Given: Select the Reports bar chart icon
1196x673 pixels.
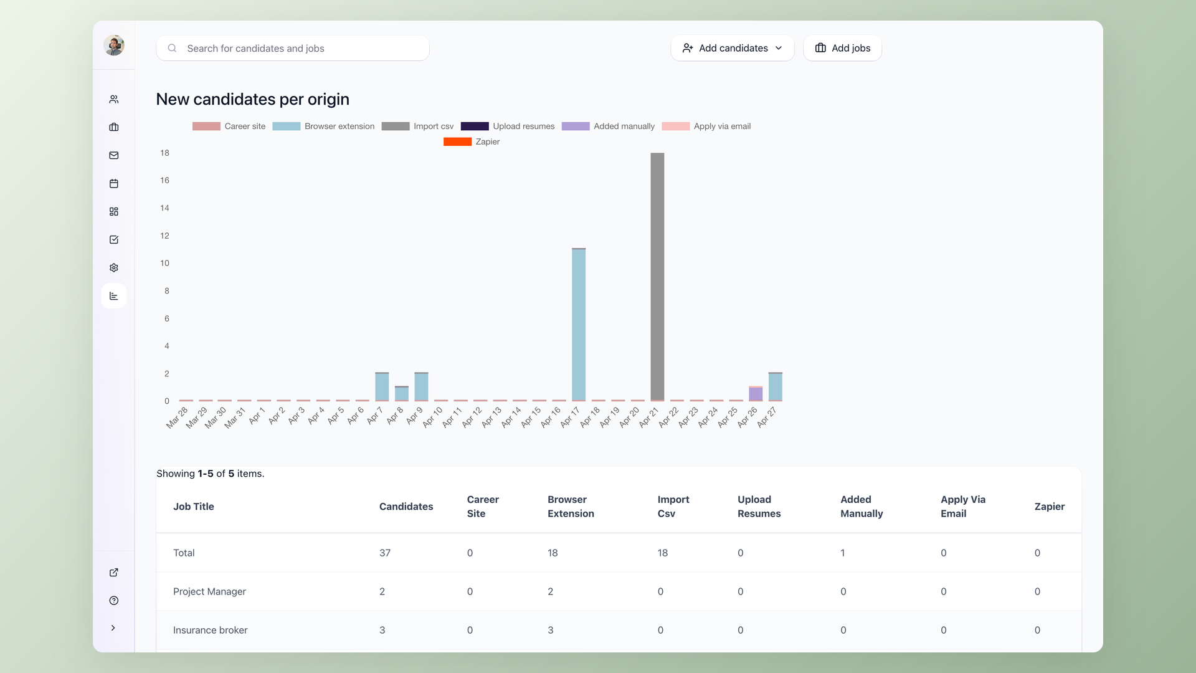Looking at the screenshot, I should (x=113, y=295).
